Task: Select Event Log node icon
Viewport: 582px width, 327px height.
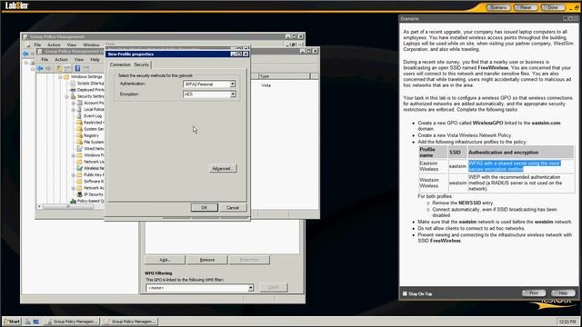Action: (79, 116)
